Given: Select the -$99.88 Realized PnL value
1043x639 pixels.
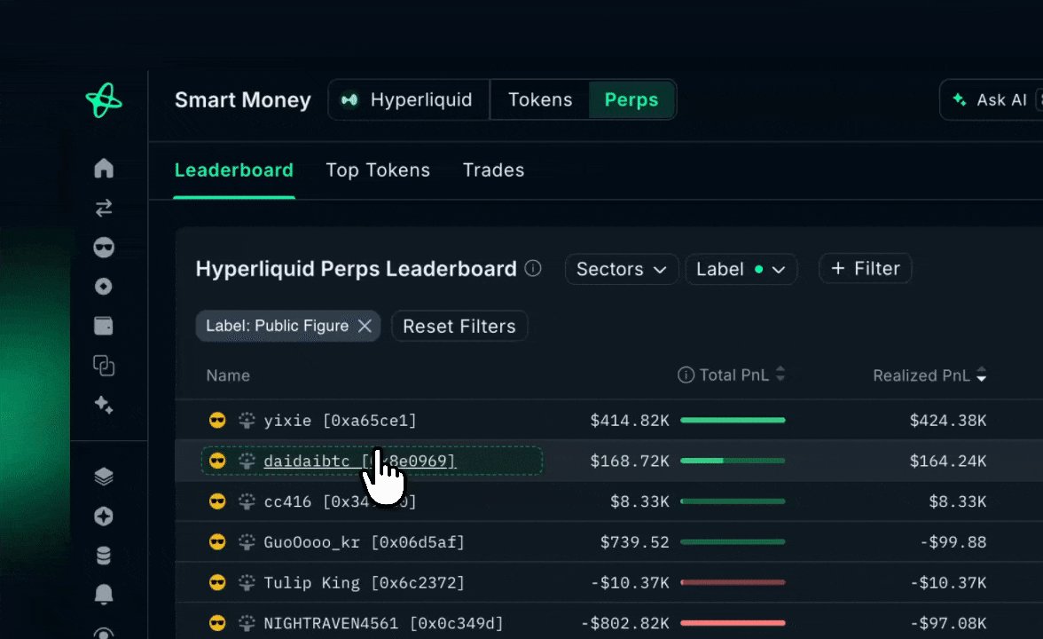Looking at the screenshot, I should 953,542.
